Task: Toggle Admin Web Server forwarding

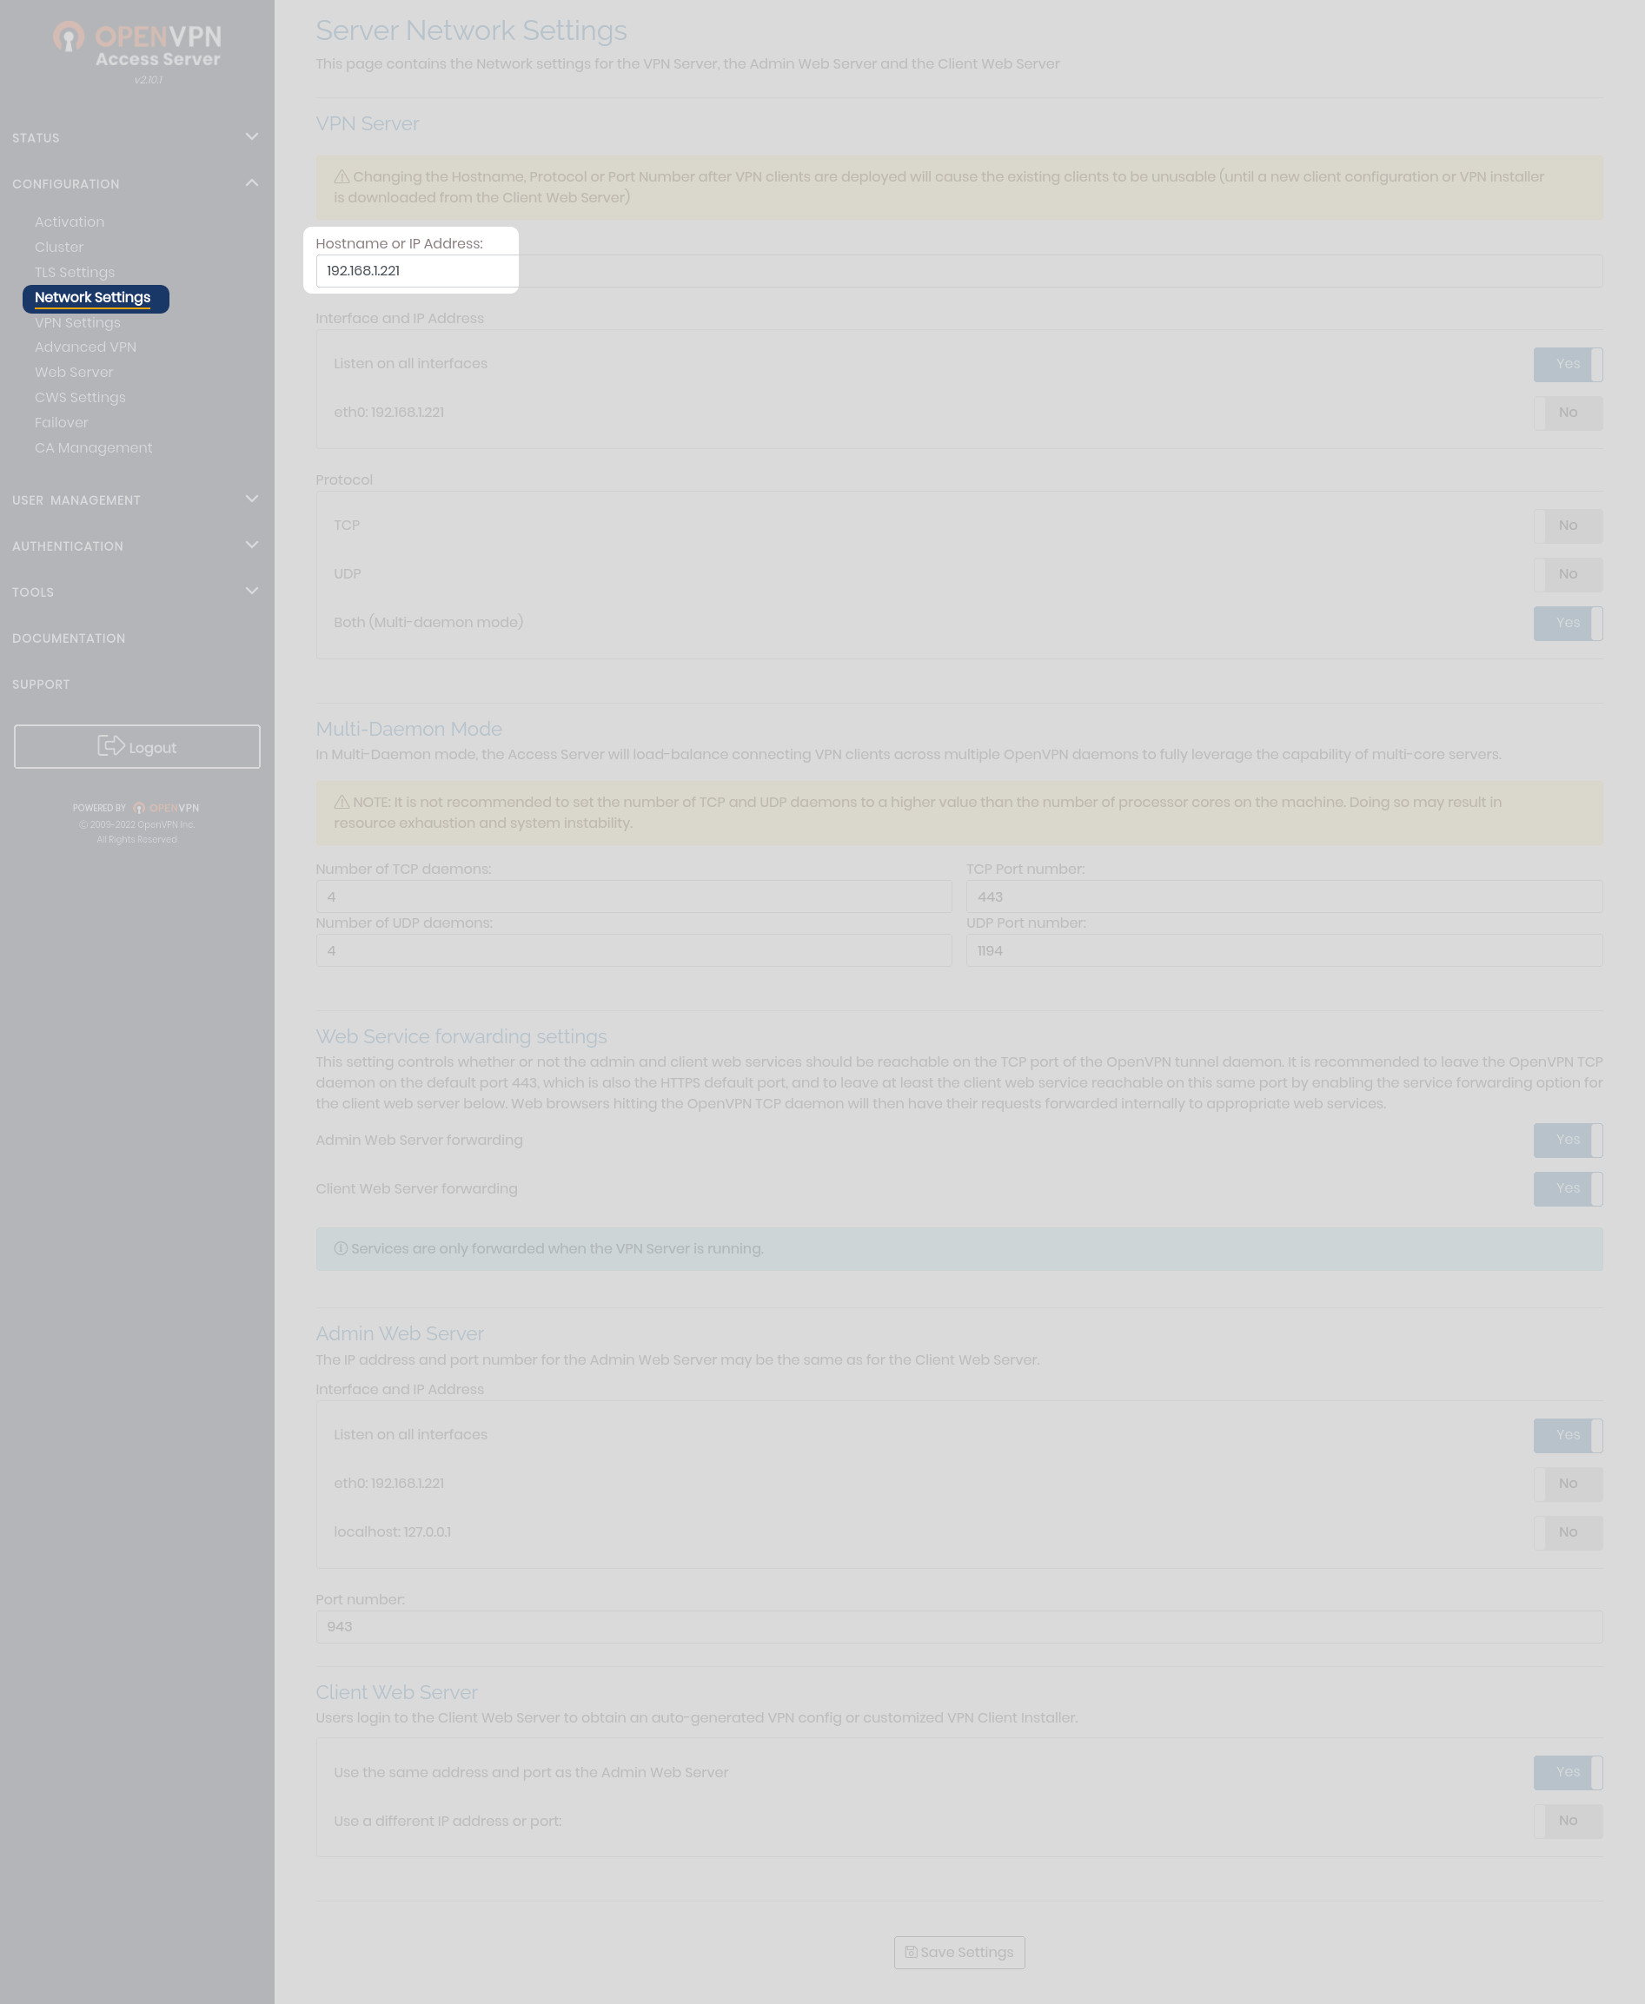Action: [x=1568, y=1141]
